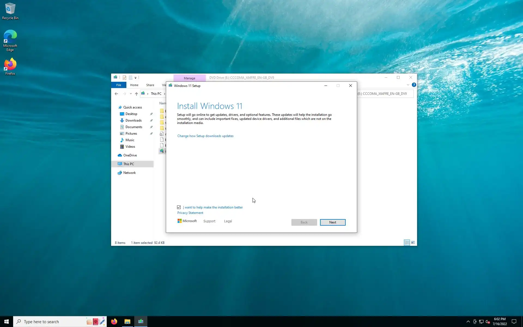Click the Properties icon in quick access toolbar
The width and height of the screenshot is (523, 327).
click(124, 78)
